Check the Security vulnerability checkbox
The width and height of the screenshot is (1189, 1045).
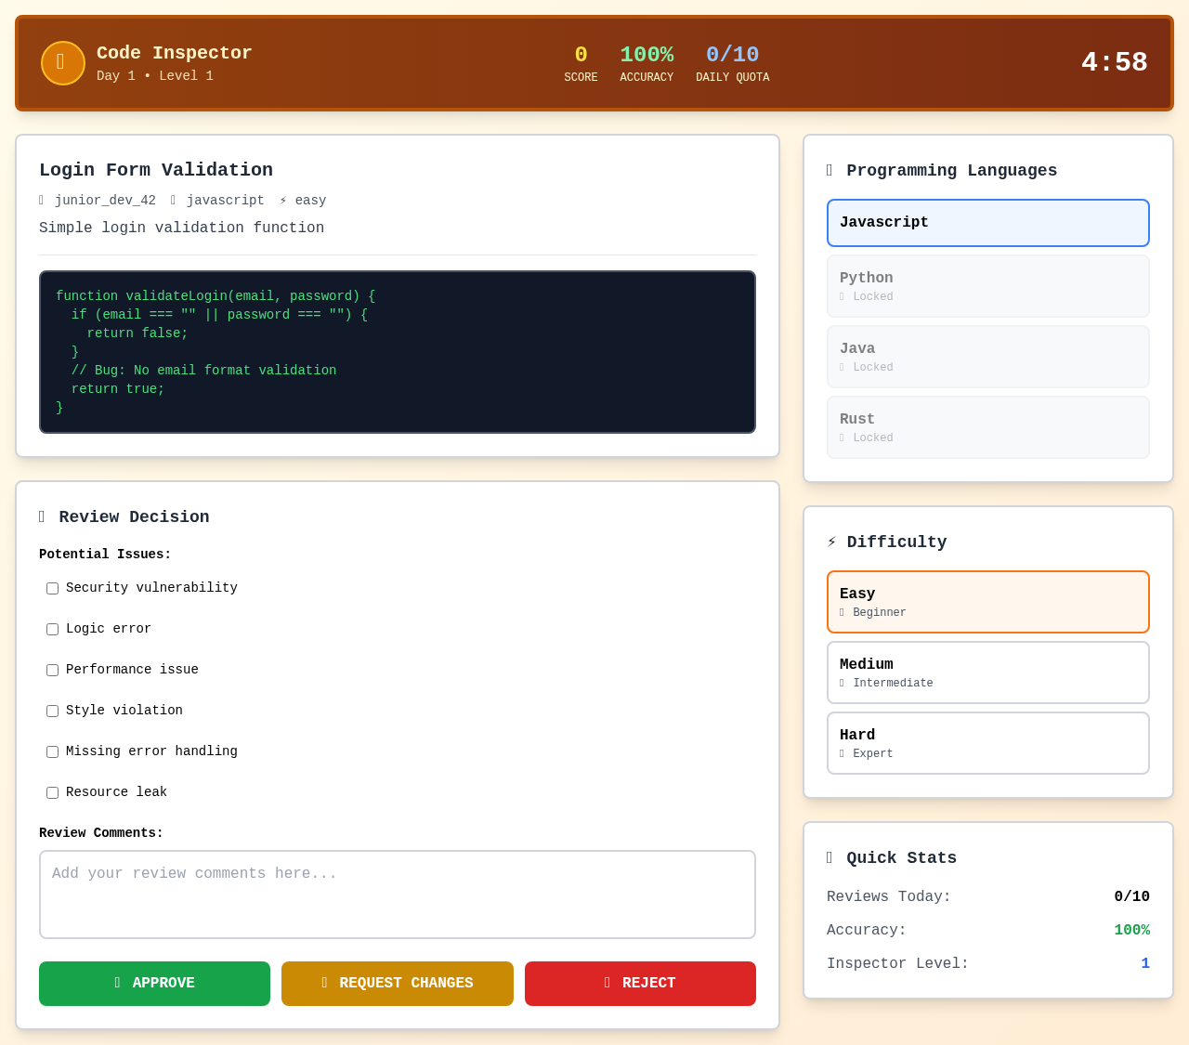coord(52,588)
